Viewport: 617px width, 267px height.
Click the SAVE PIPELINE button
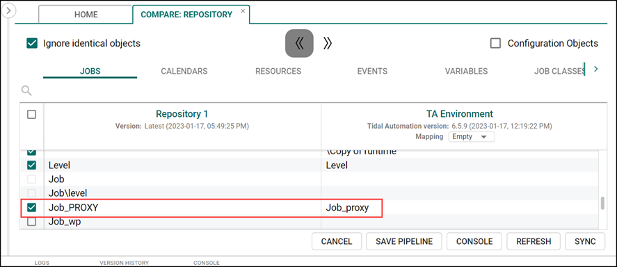[x=404, y=241]
